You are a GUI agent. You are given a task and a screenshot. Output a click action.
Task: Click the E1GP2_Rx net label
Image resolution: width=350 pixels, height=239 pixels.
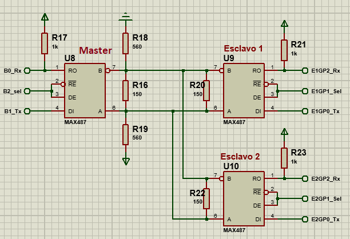[x=325, y=71]
